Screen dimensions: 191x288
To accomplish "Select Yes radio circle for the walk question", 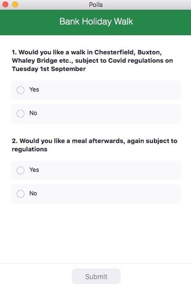I will (x=21, y=90).
